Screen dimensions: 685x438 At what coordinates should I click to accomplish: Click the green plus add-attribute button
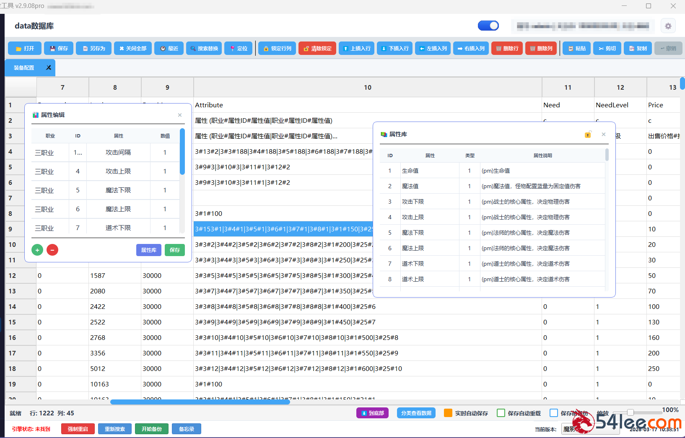37,250
